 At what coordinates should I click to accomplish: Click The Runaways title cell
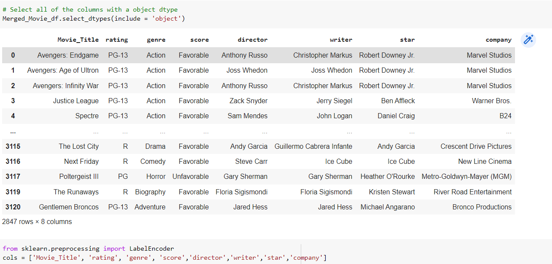pos(76,192)
